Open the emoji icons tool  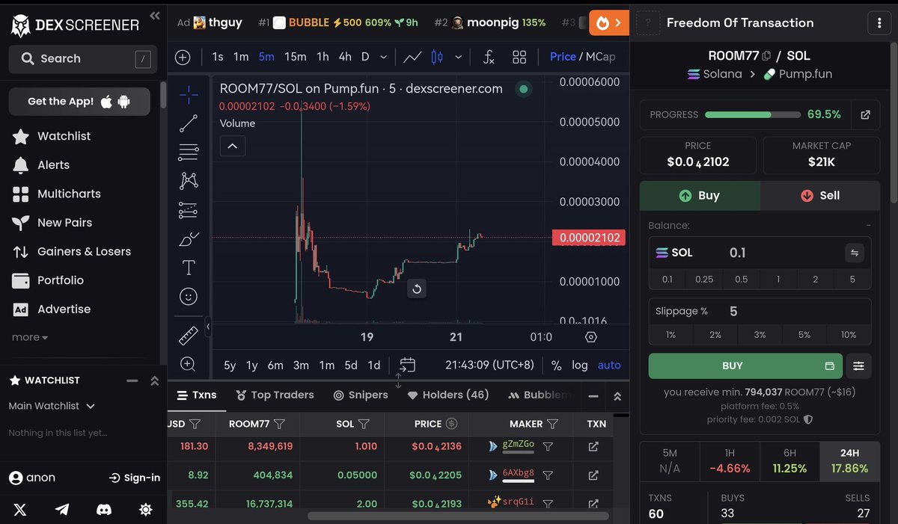click(x=189, y=297)
